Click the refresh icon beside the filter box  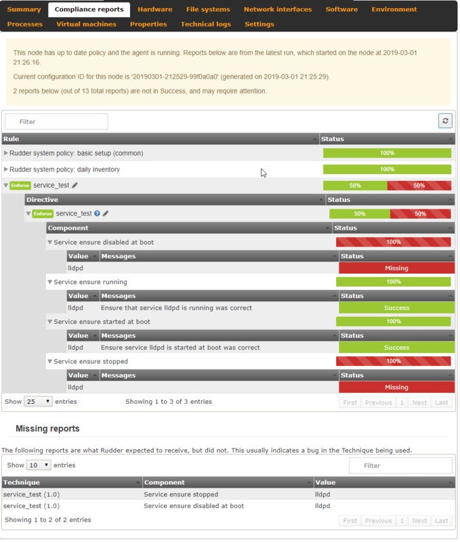click(x=446, y=121)
